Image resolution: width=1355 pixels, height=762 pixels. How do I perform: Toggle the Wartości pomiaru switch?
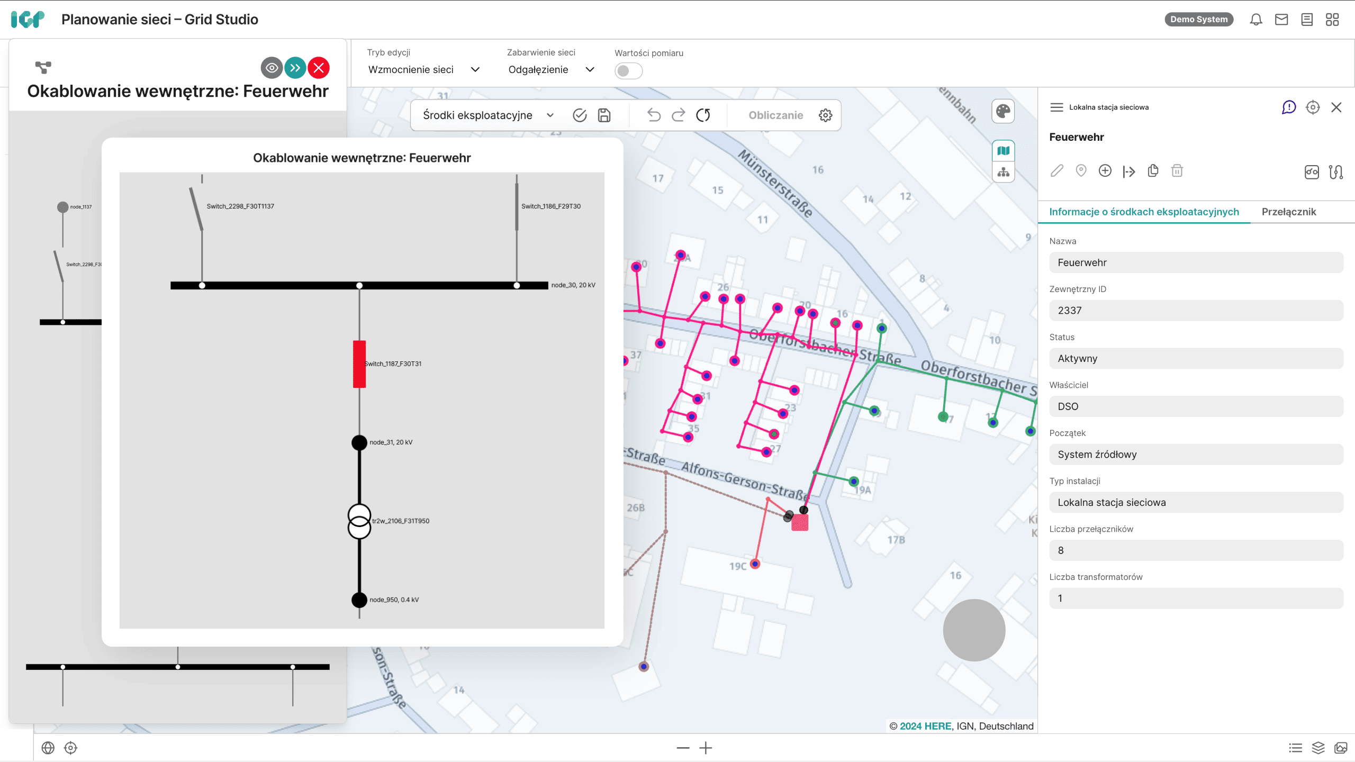click(x=628, y=71)
